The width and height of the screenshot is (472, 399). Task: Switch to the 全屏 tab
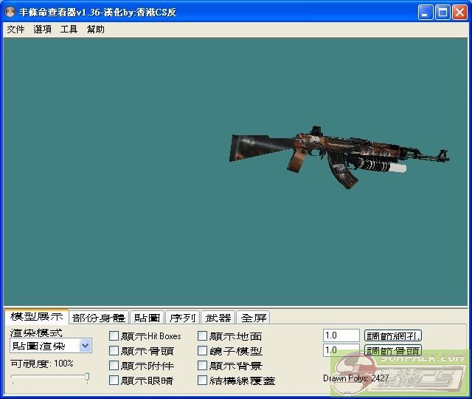[254, 318]
